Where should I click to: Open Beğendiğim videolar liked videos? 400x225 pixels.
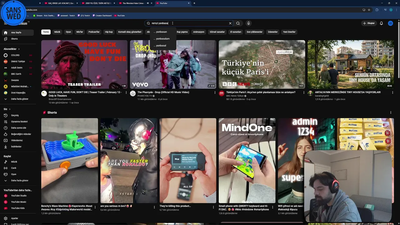tap(18, 134)
